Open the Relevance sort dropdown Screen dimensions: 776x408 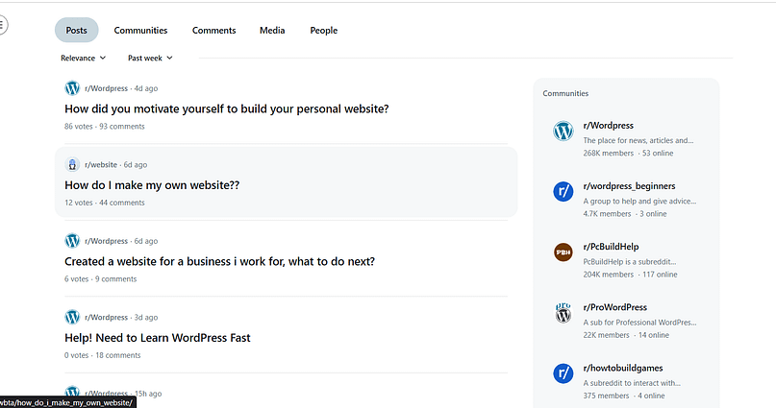click(83, 58)
